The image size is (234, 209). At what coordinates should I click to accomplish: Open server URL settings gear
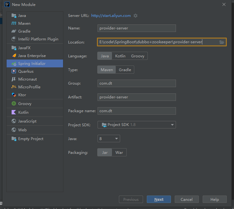[x=136, y=16]
